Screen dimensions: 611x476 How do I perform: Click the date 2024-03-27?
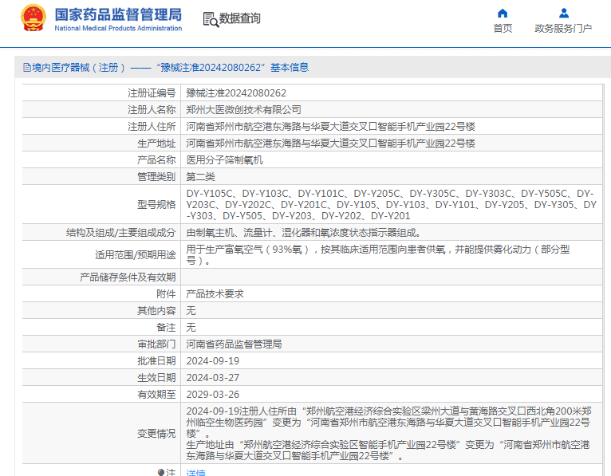tap(213, 378)
